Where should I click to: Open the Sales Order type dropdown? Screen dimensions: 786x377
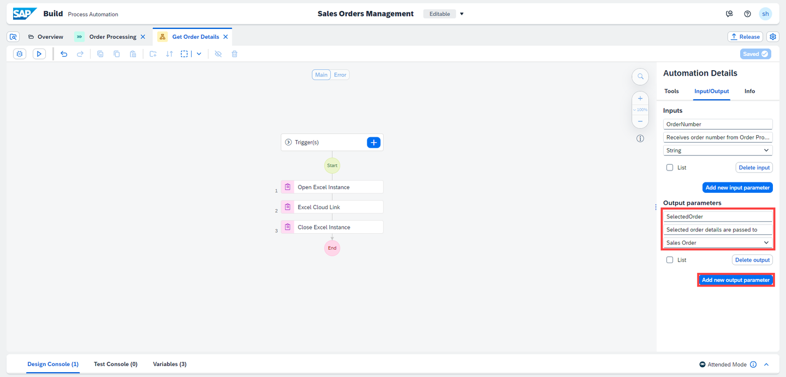click(718, 242)
